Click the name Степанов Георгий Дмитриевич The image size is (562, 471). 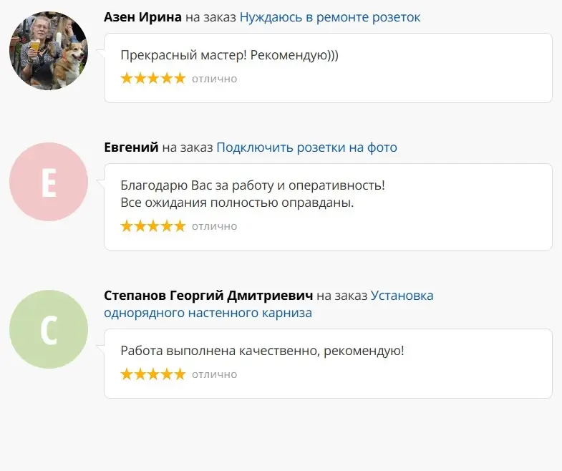click(208, 295)
